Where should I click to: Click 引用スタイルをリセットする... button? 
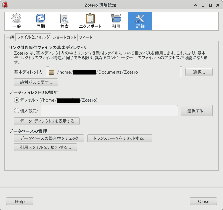click(x=45, y=147)
